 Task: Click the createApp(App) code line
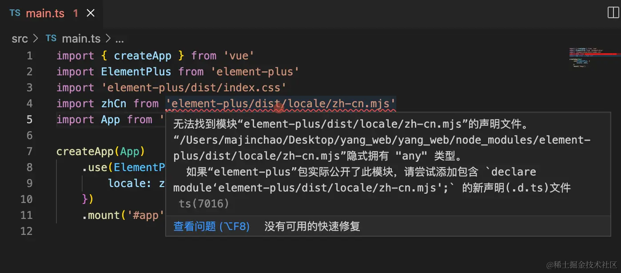click(101, 152)
